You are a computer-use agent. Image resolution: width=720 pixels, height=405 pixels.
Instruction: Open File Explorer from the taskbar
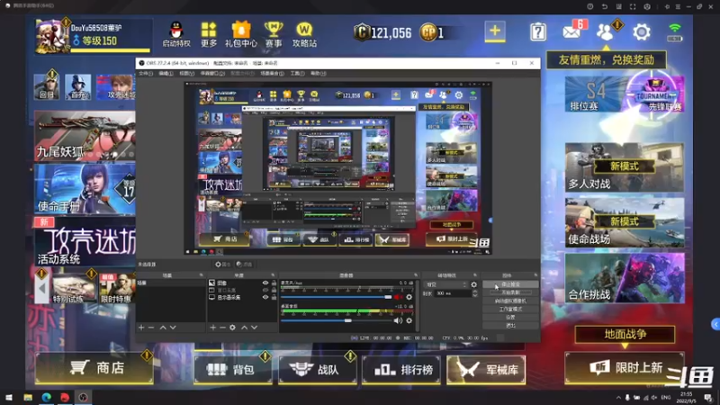click(x=28, y=397)
